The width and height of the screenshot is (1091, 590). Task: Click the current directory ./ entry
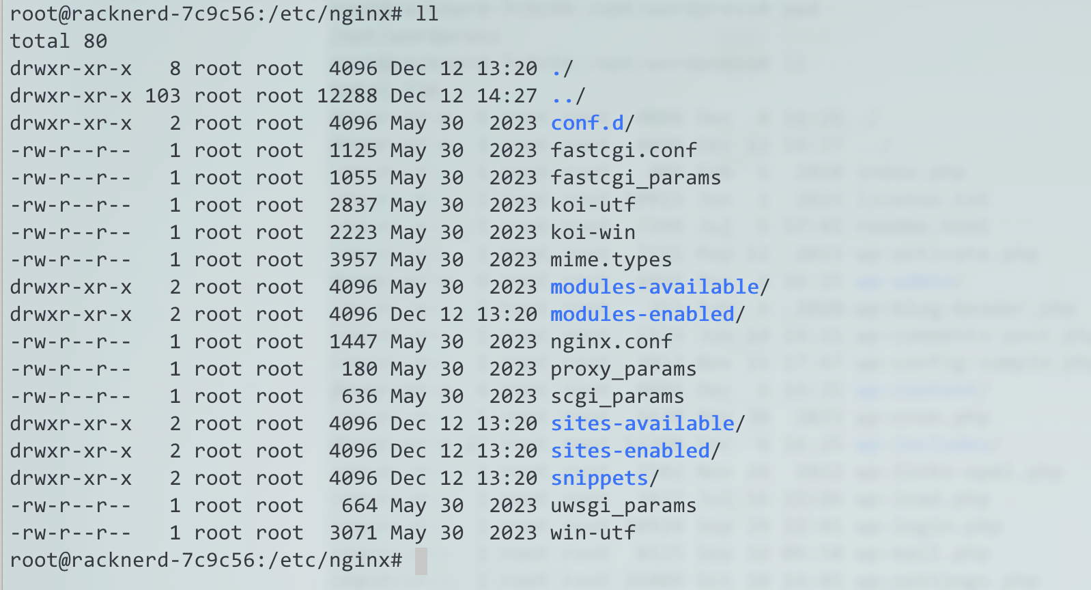tap(563, 68)
